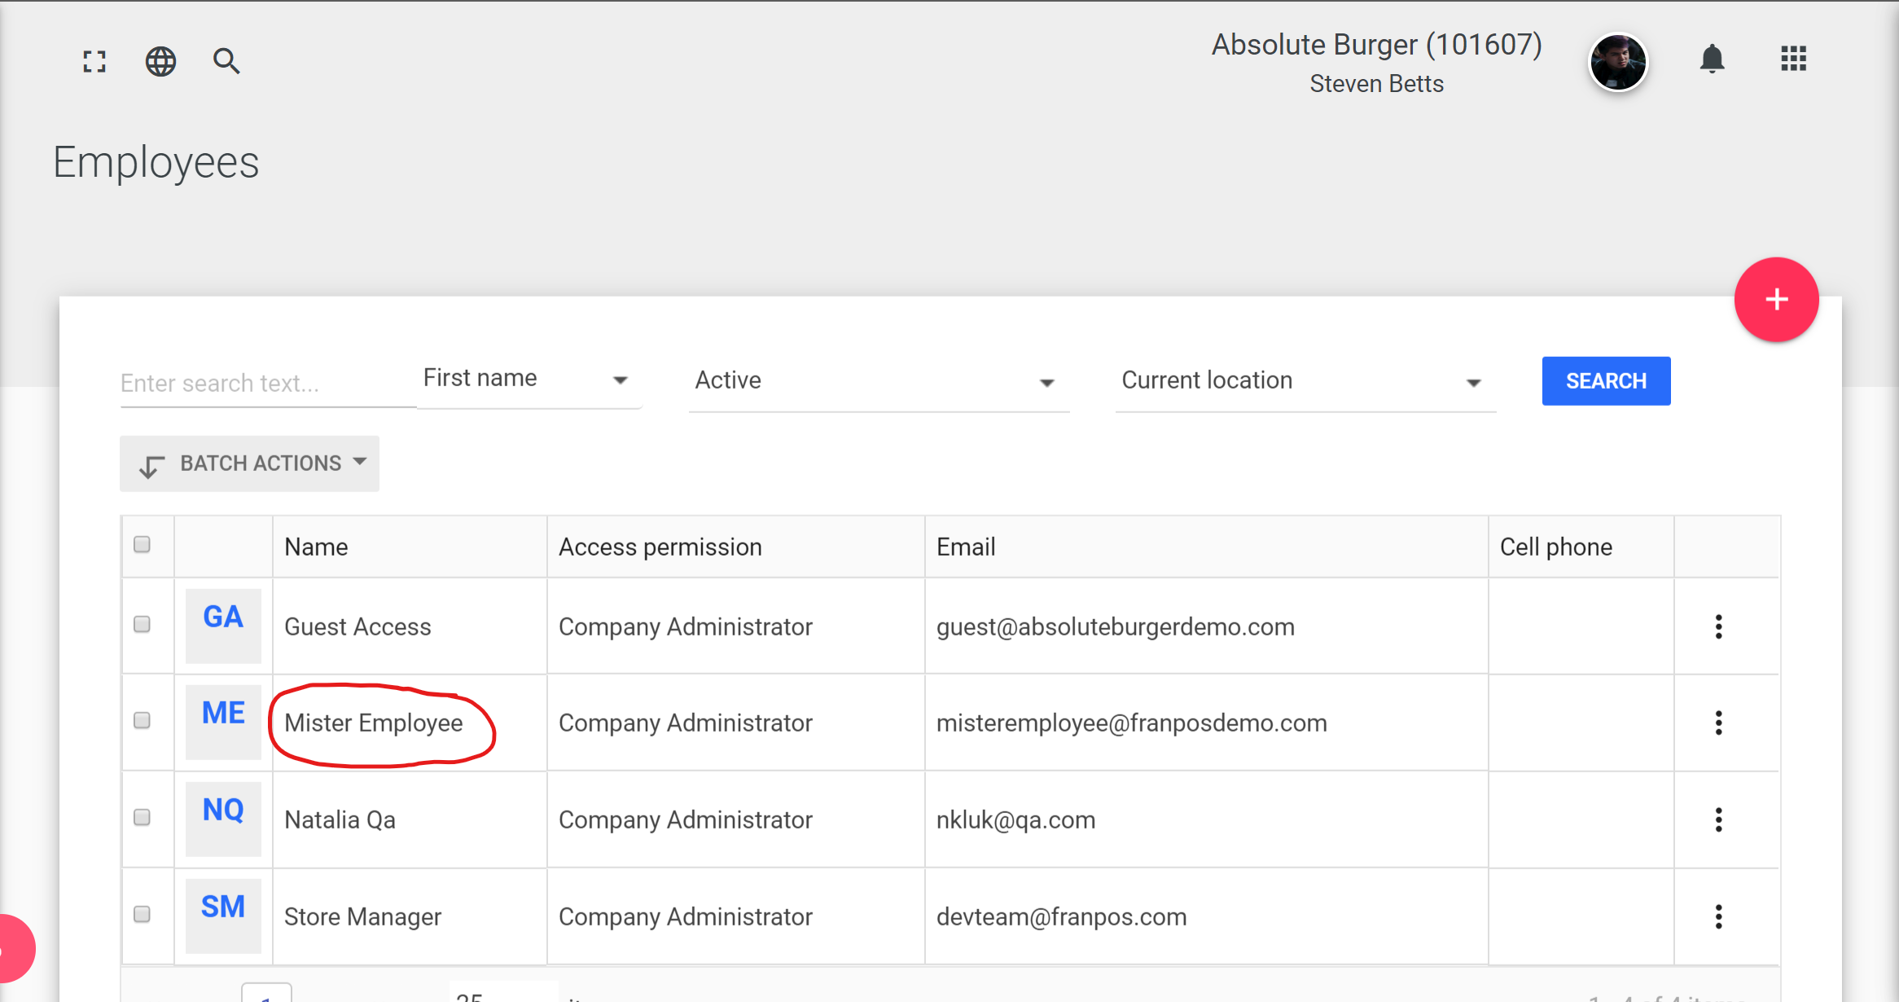Toggle fullscreen mode icon
Image resolution: width=1899 pixels, height=1002 pixels.
(94, 61)
